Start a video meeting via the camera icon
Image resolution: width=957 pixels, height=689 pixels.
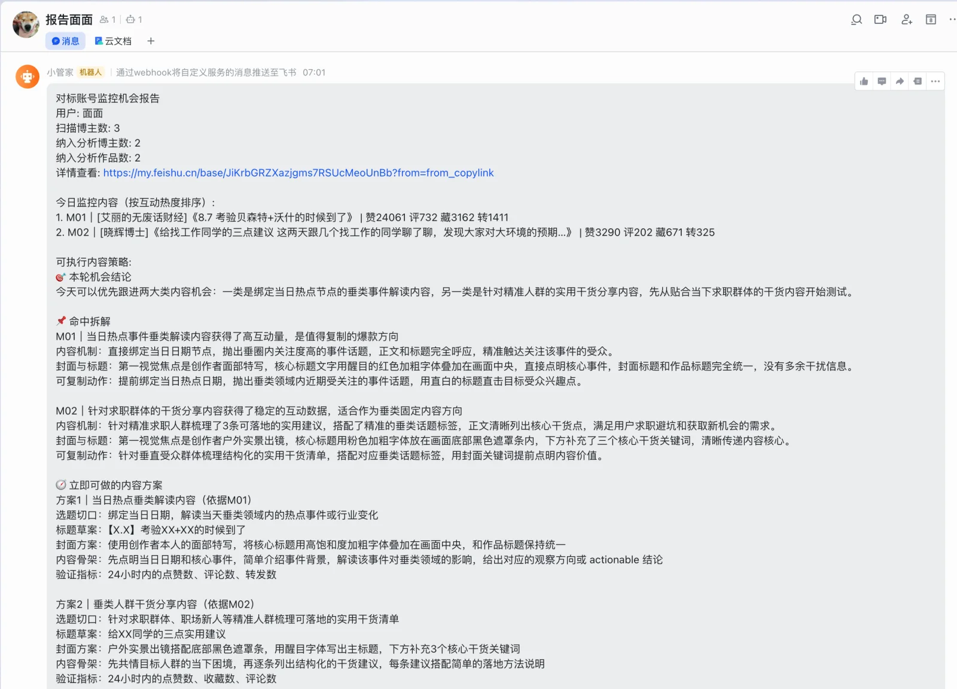coord(880,20)
